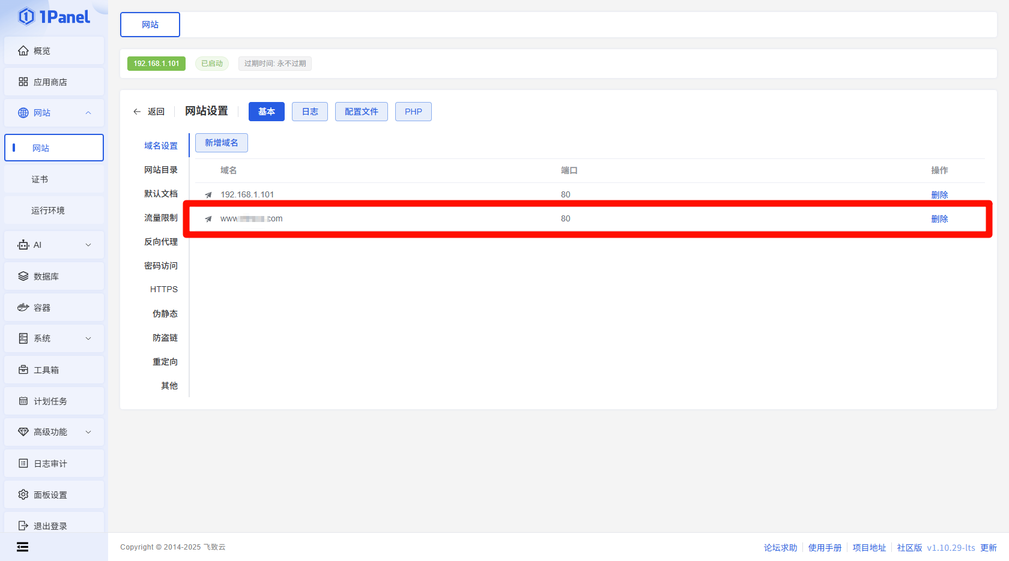Expand the AI sidebar group chevron

(x=88, y=245)
